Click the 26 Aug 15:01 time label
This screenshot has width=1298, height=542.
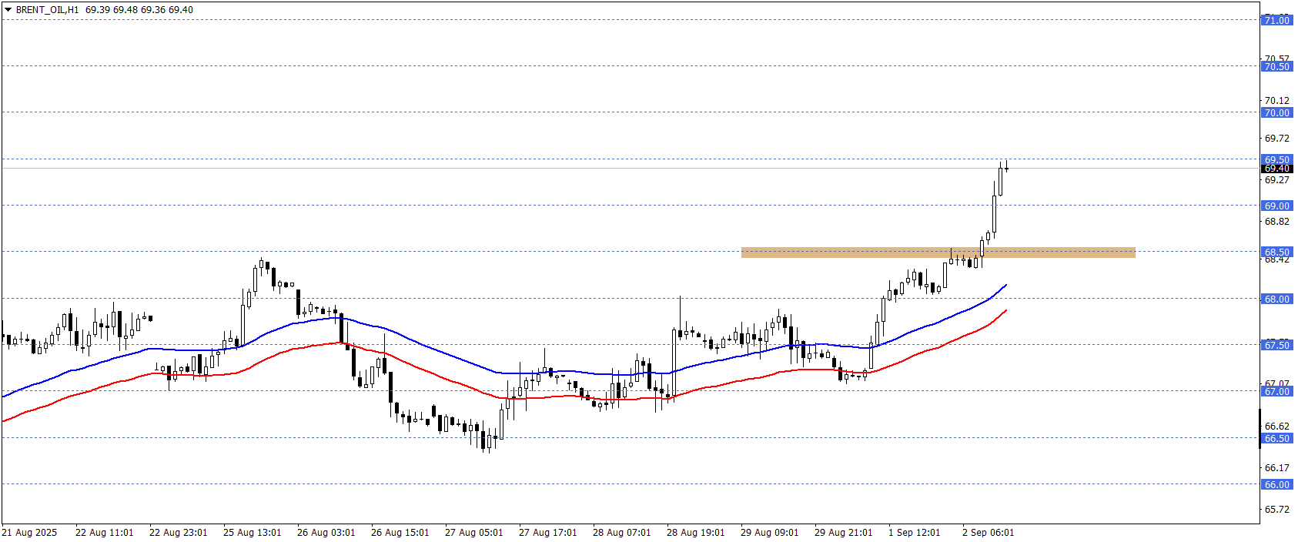click(400, 533)
